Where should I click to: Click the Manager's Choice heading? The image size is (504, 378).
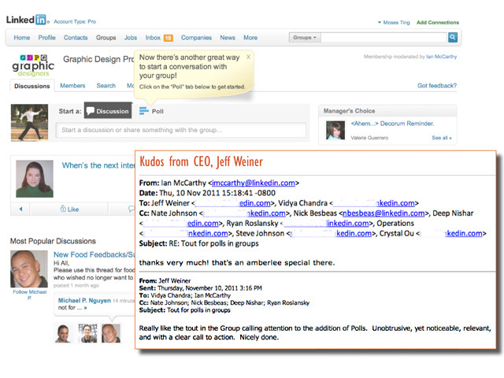[x=349, y=110]
